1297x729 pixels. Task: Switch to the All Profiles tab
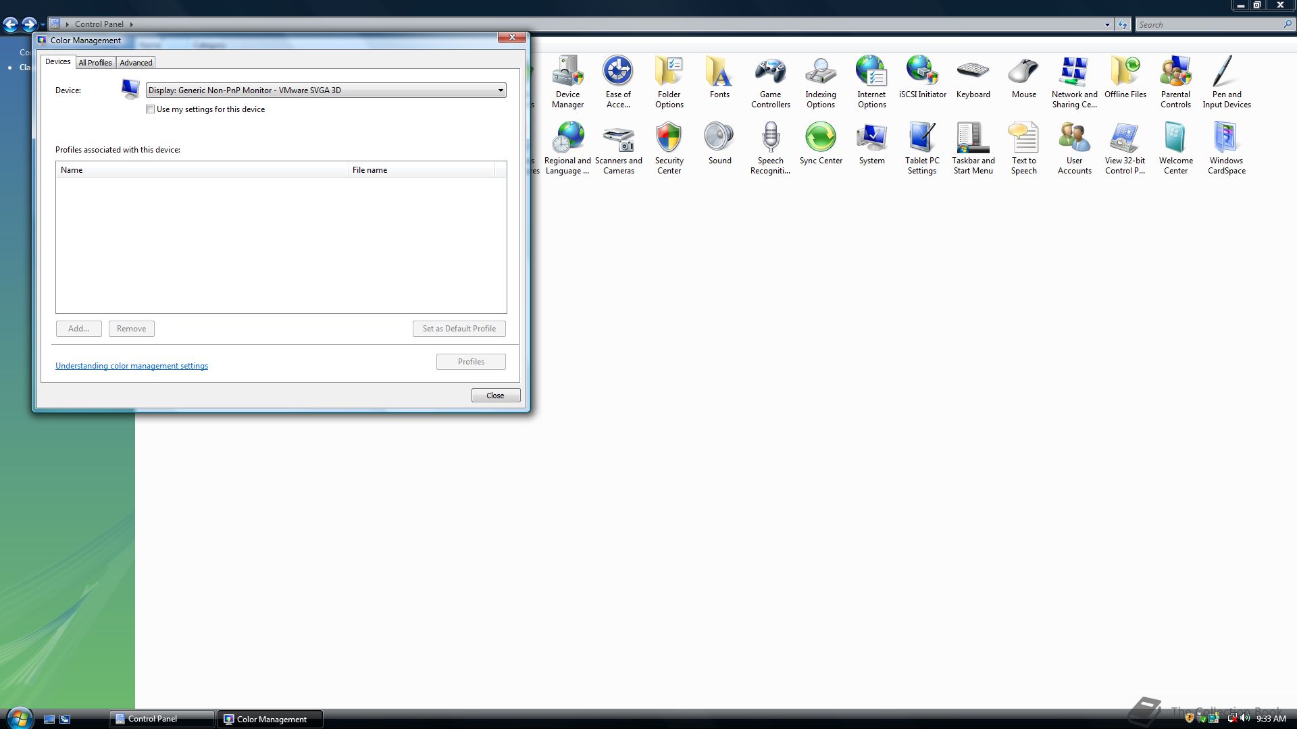(95, 63)
